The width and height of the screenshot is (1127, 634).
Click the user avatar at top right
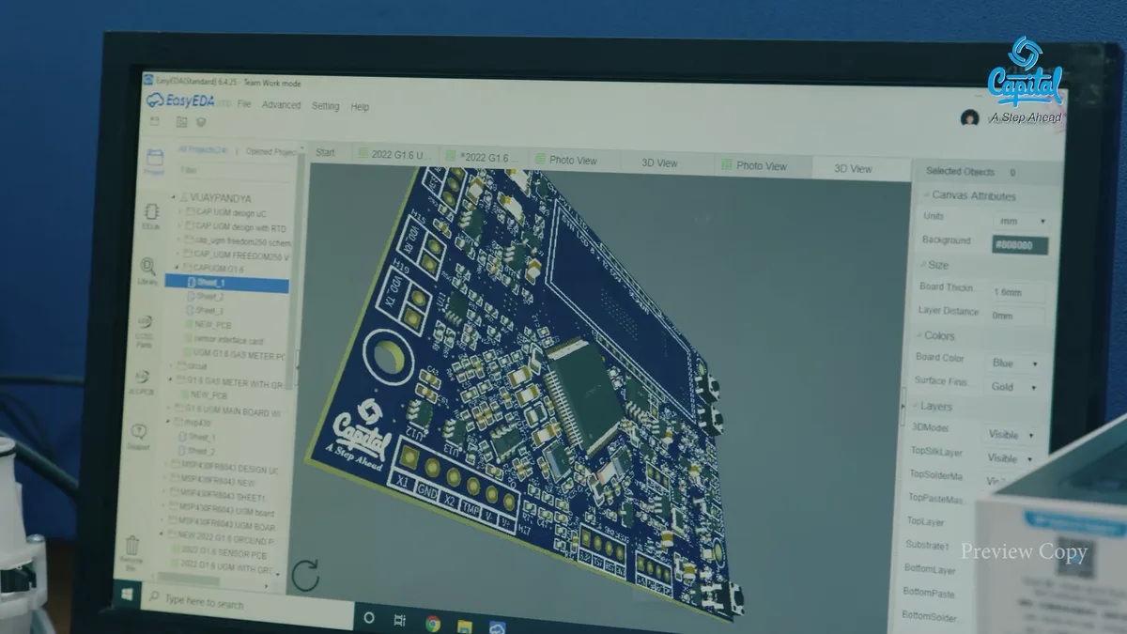[970, 118]
